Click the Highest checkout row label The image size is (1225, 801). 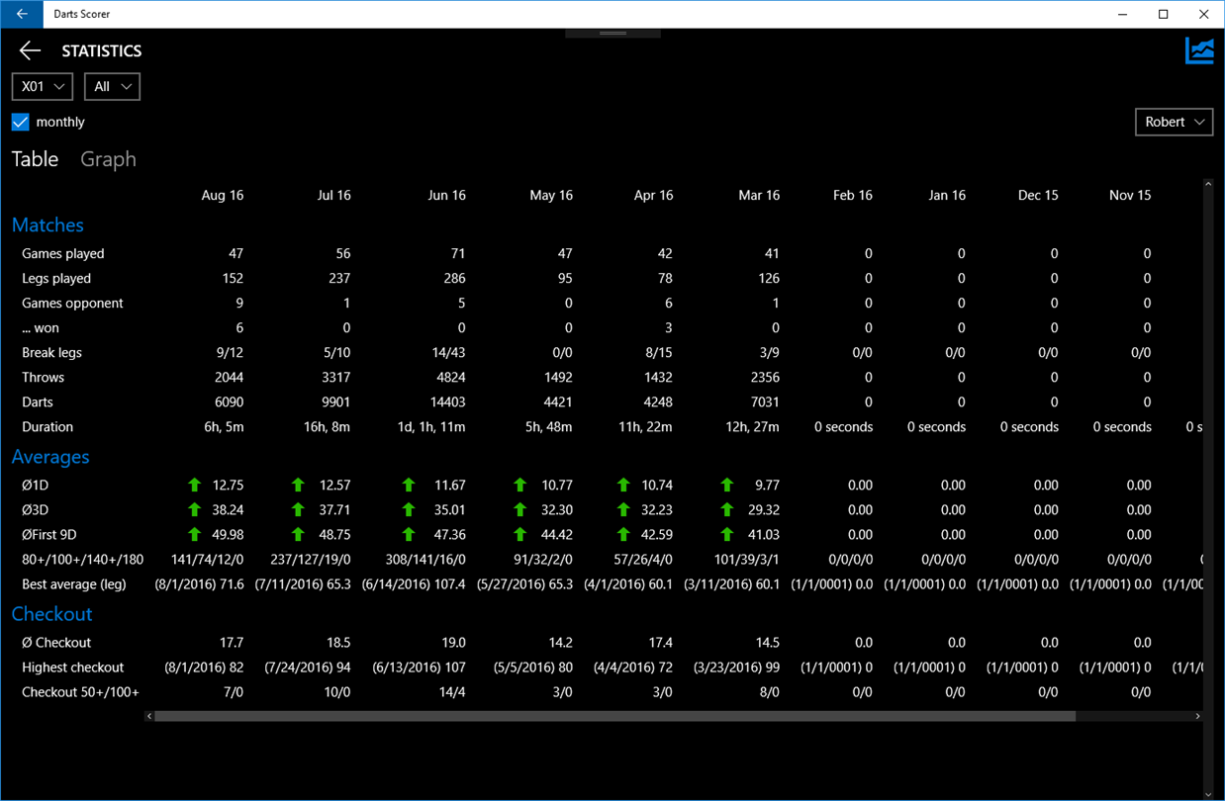tap(73, 667)
